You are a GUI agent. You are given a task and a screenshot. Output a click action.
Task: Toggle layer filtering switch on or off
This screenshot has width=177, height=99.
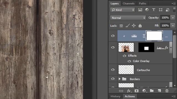(x=174, y=10)
